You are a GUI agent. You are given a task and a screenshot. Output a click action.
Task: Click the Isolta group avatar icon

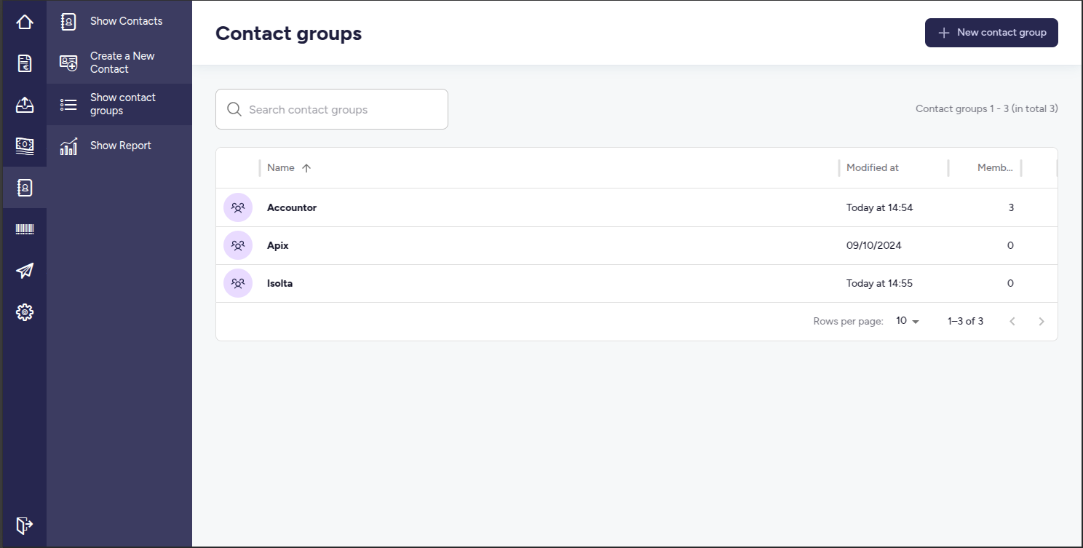coord(238,283)
